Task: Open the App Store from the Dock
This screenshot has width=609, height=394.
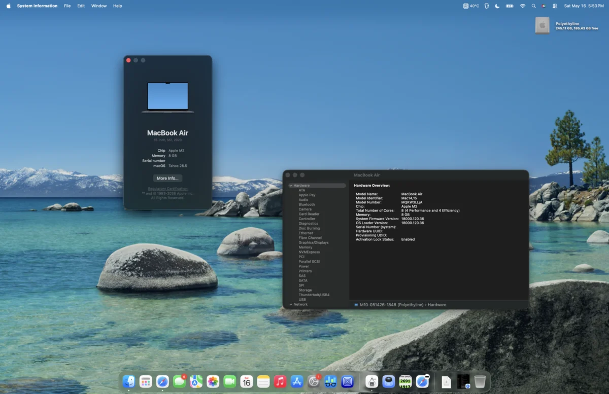Action: pos(297,381)
